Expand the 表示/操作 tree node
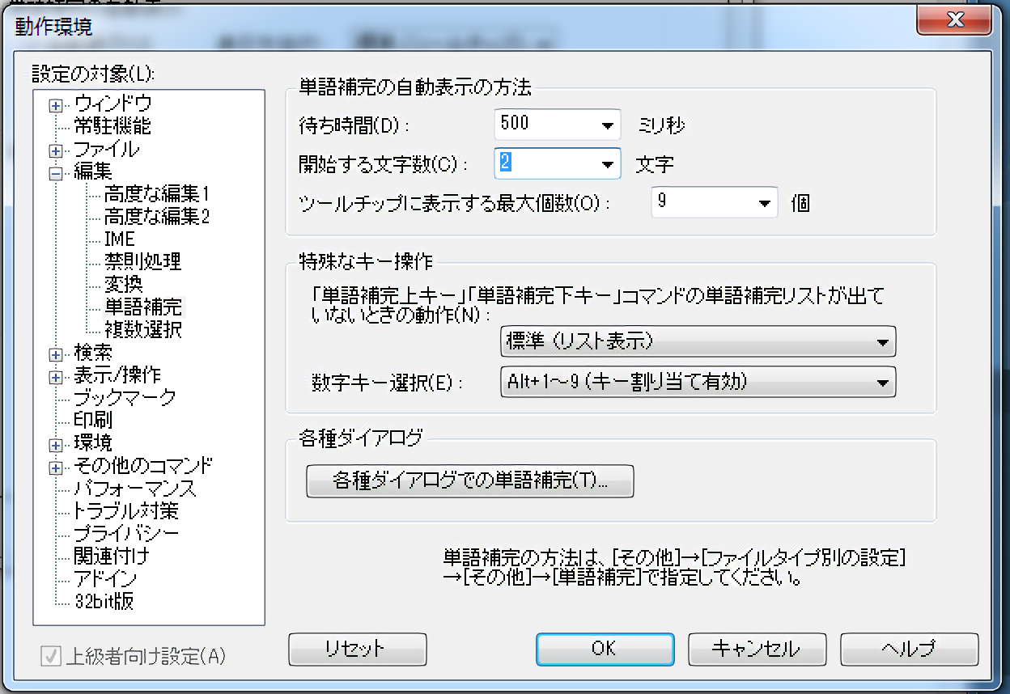1010x694 pixels. tap(56, 376)
